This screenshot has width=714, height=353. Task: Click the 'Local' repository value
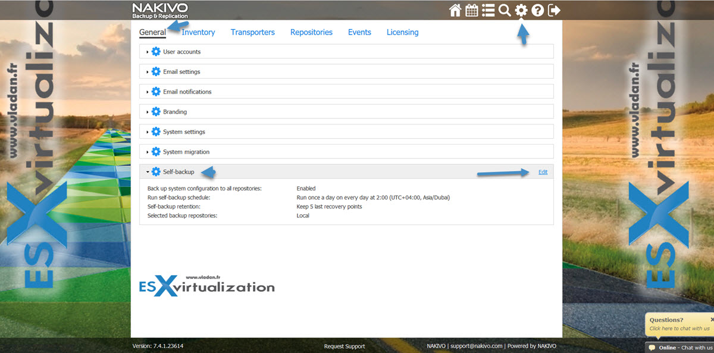pyautogui.click(x=303, y=215)
